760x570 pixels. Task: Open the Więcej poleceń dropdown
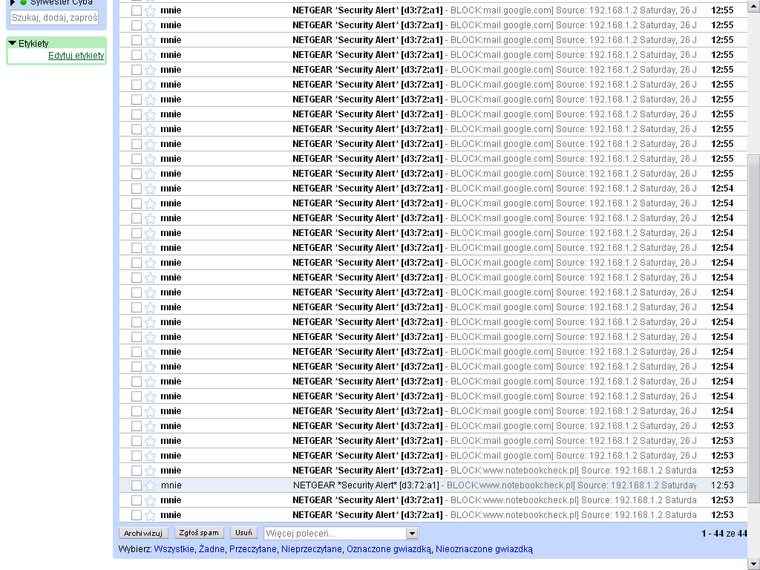coord(341,533)
